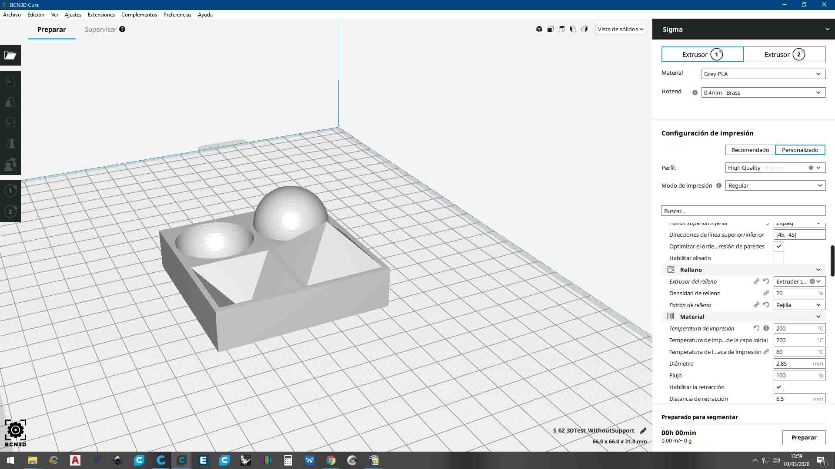The height and width of the screenshot is (469, 835).
Task: Open Modo de impresión dropdown Regular
Action: point(775,185)
